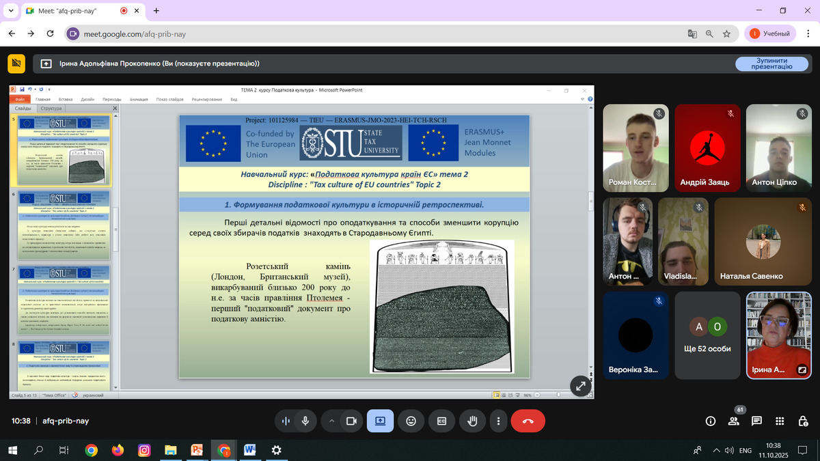Open meeting details info icon
The width and height of the screenshot is (820, 461).
(x=711, y=421)
